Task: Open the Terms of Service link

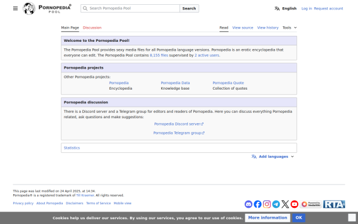Action: [x=98, y=203]
